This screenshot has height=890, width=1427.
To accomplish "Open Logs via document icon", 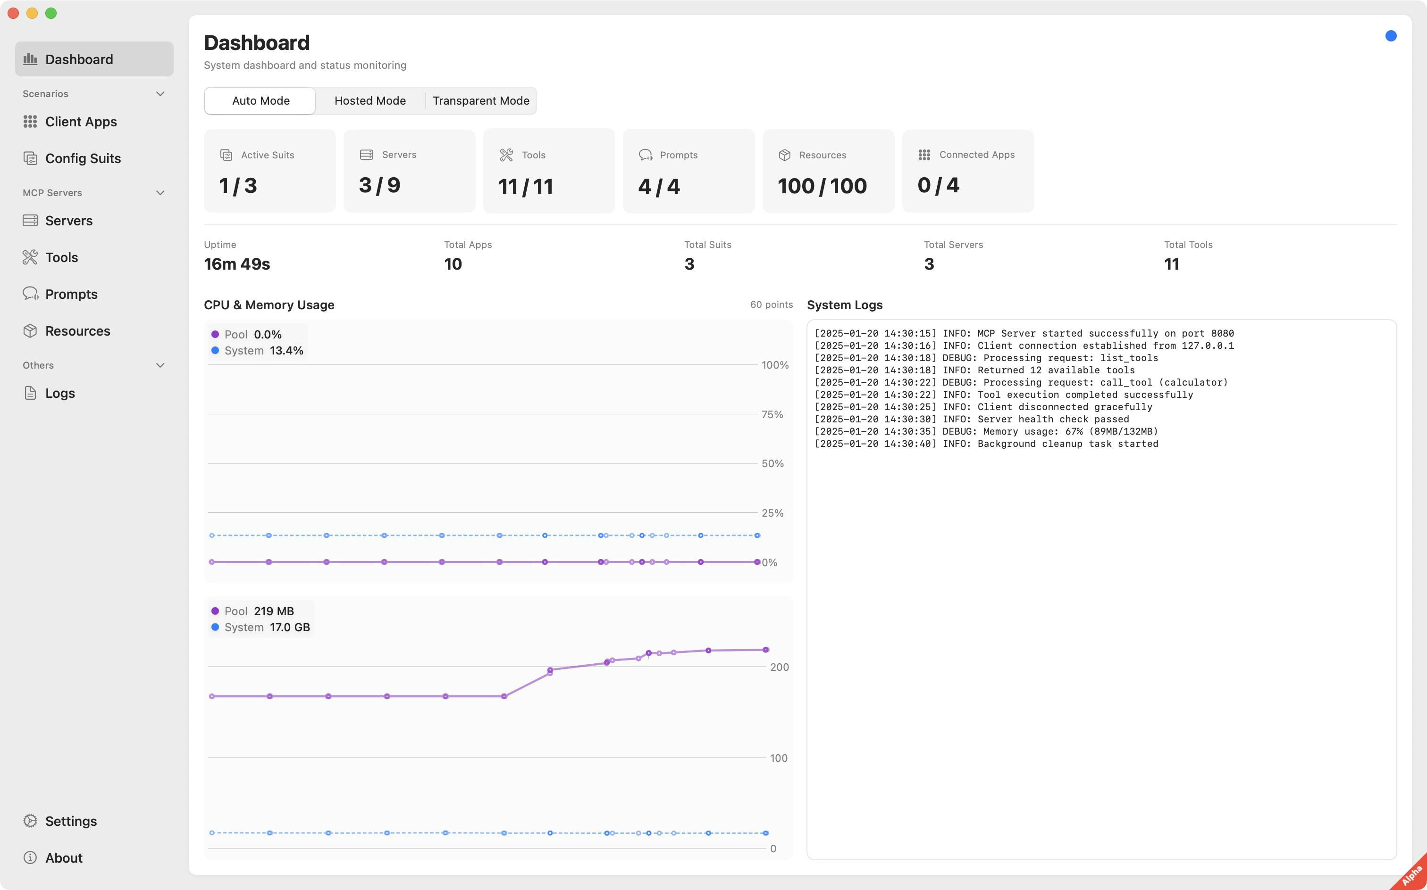I will coord(30,393).
